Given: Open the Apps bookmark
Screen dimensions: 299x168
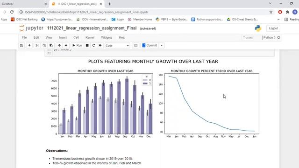Looking at the screenshot, I should 4,19.
